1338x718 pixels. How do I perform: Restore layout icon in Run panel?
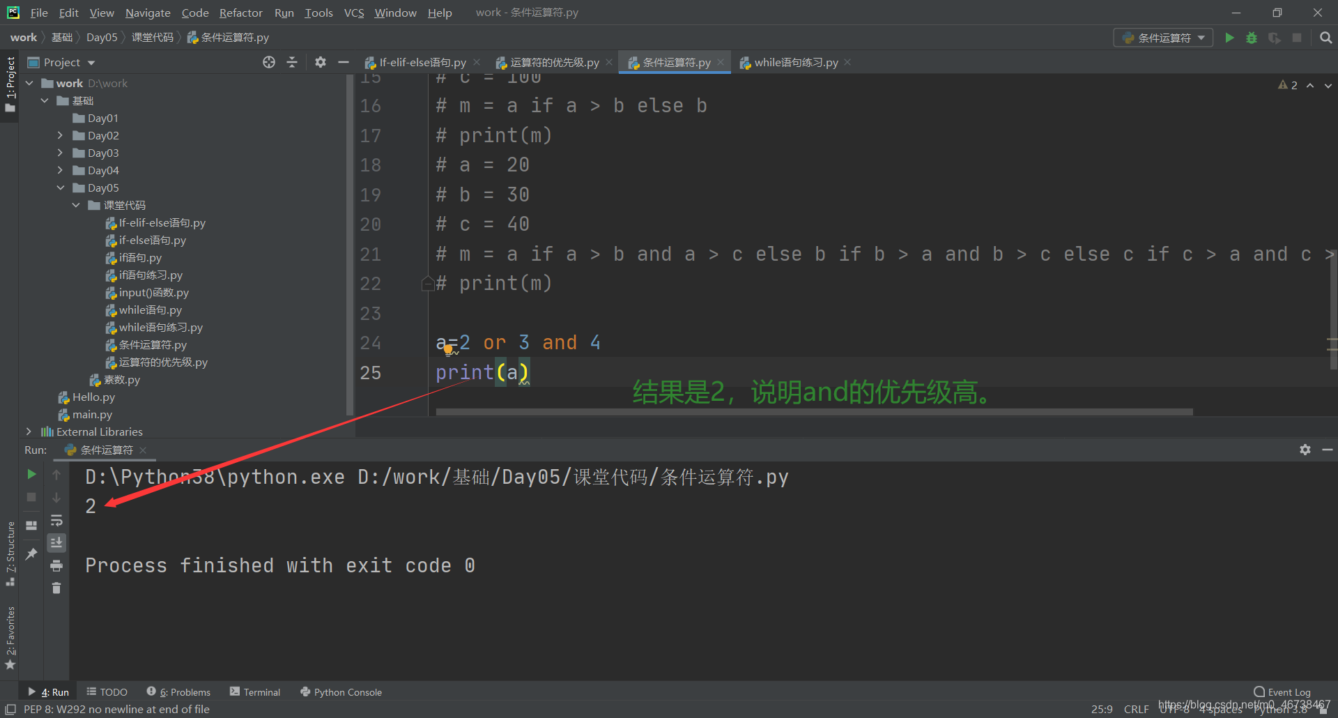click(x=31, y=525)
